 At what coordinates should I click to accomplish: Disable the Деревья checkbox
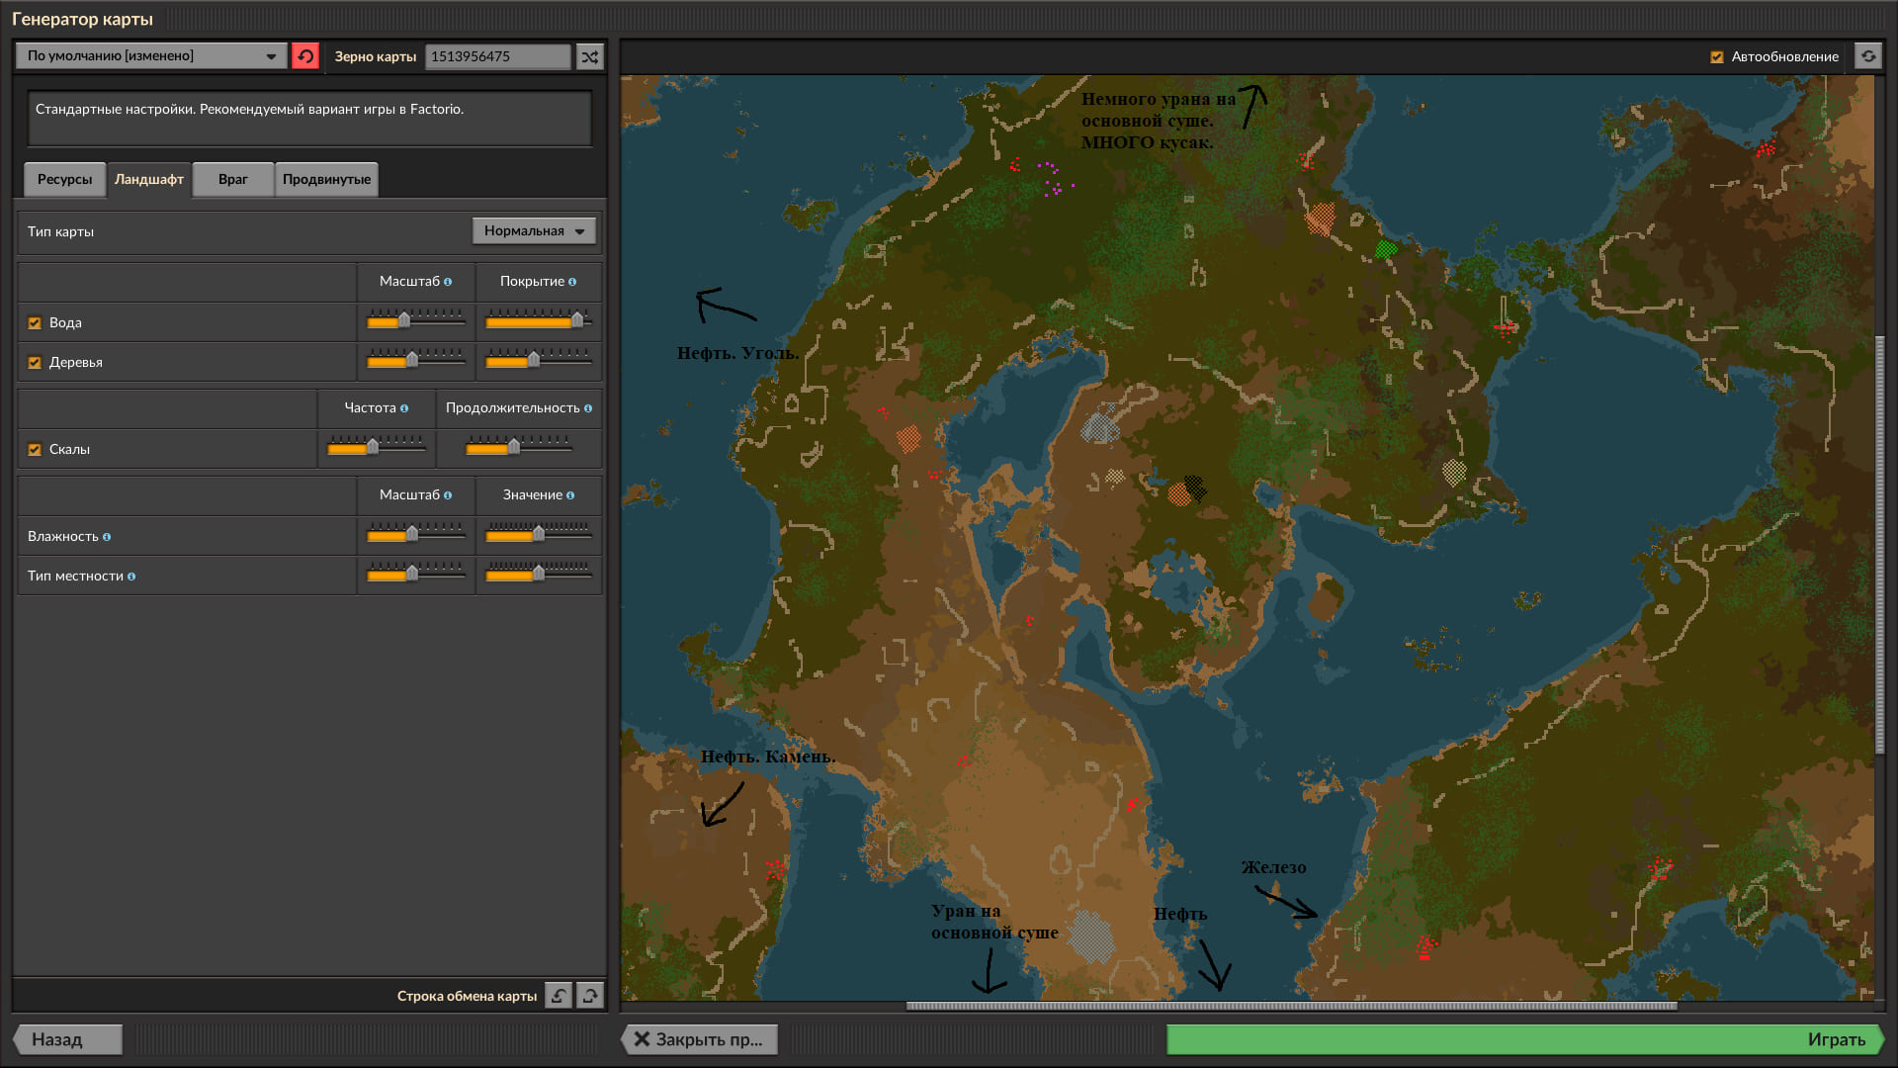click(35, 363)
